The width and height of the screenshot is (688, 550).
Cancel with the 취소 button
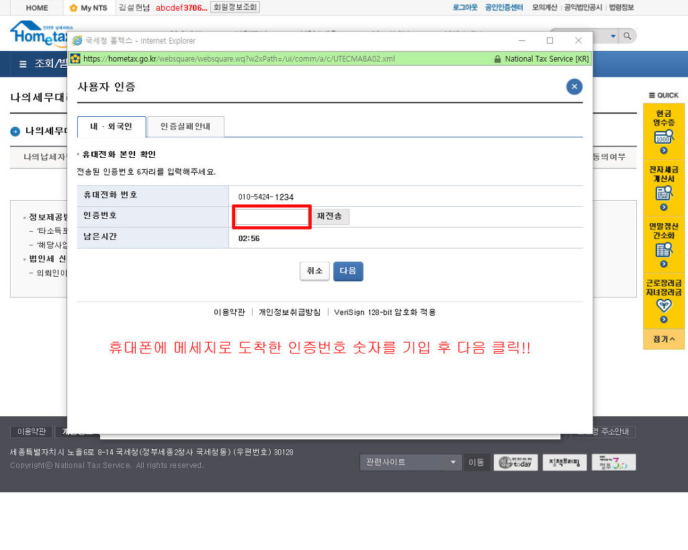tap(314, 271)
